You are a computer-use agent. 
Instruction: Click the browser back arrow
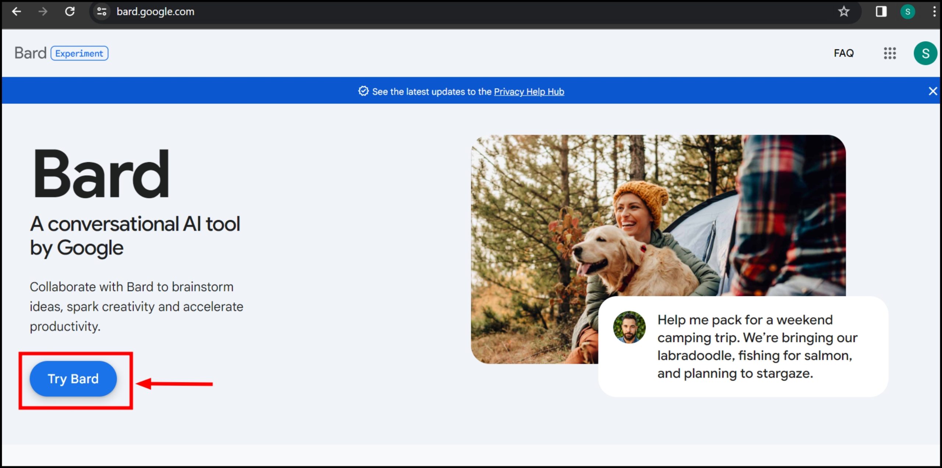pos(17,12)
